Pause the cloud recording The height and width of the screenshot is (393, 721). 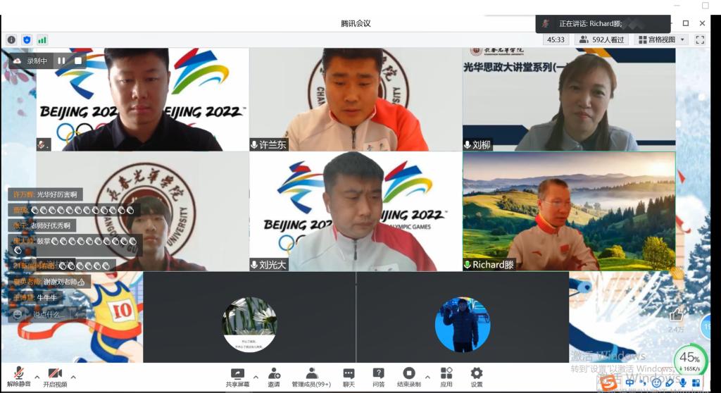click(x=62, y=61)
